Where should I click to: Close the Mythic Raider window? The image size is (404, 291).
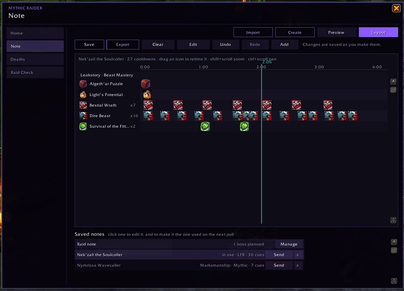(x=396, y=8)
